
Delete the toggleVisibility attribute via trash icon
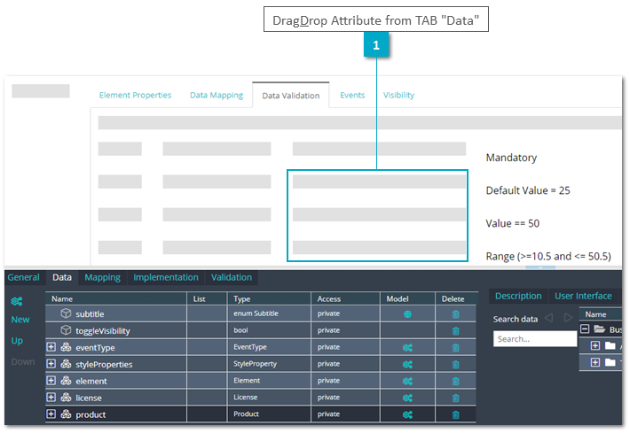pos(455,331)
